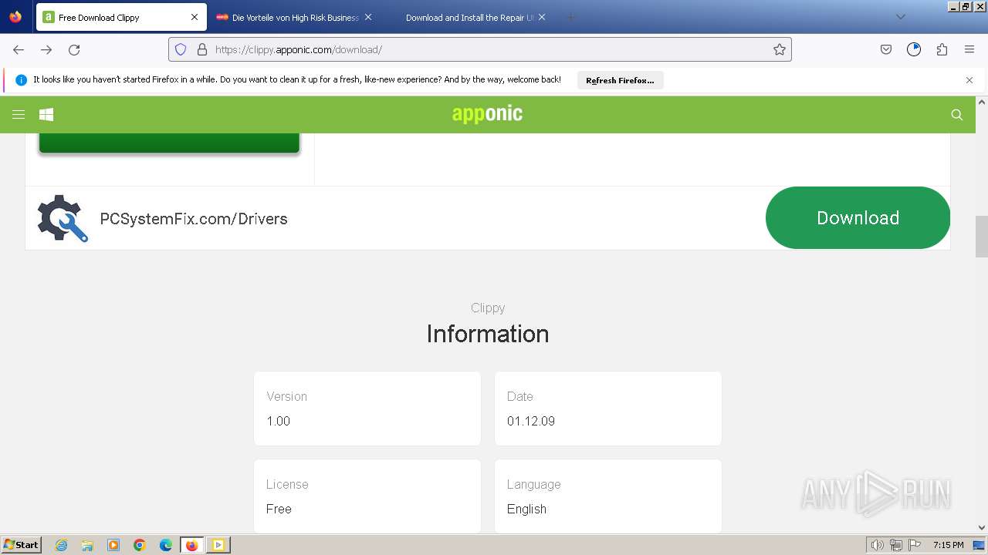This screenshot has width=988, height=555.
Task: Click the scrollbar down arrow
Action: pos(982,528)
